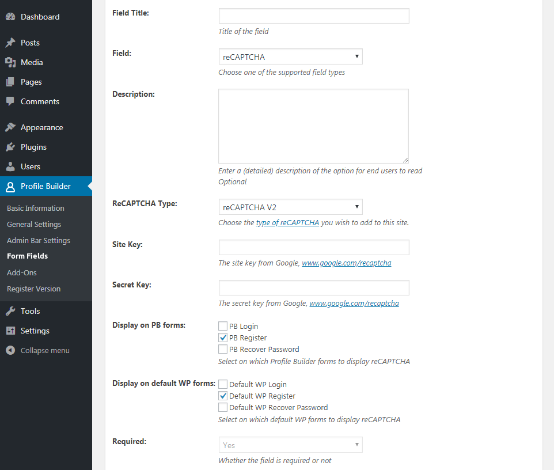Open google.com/recaptcha link under Site Key
The image size is (554, 470).
[347, 263]
